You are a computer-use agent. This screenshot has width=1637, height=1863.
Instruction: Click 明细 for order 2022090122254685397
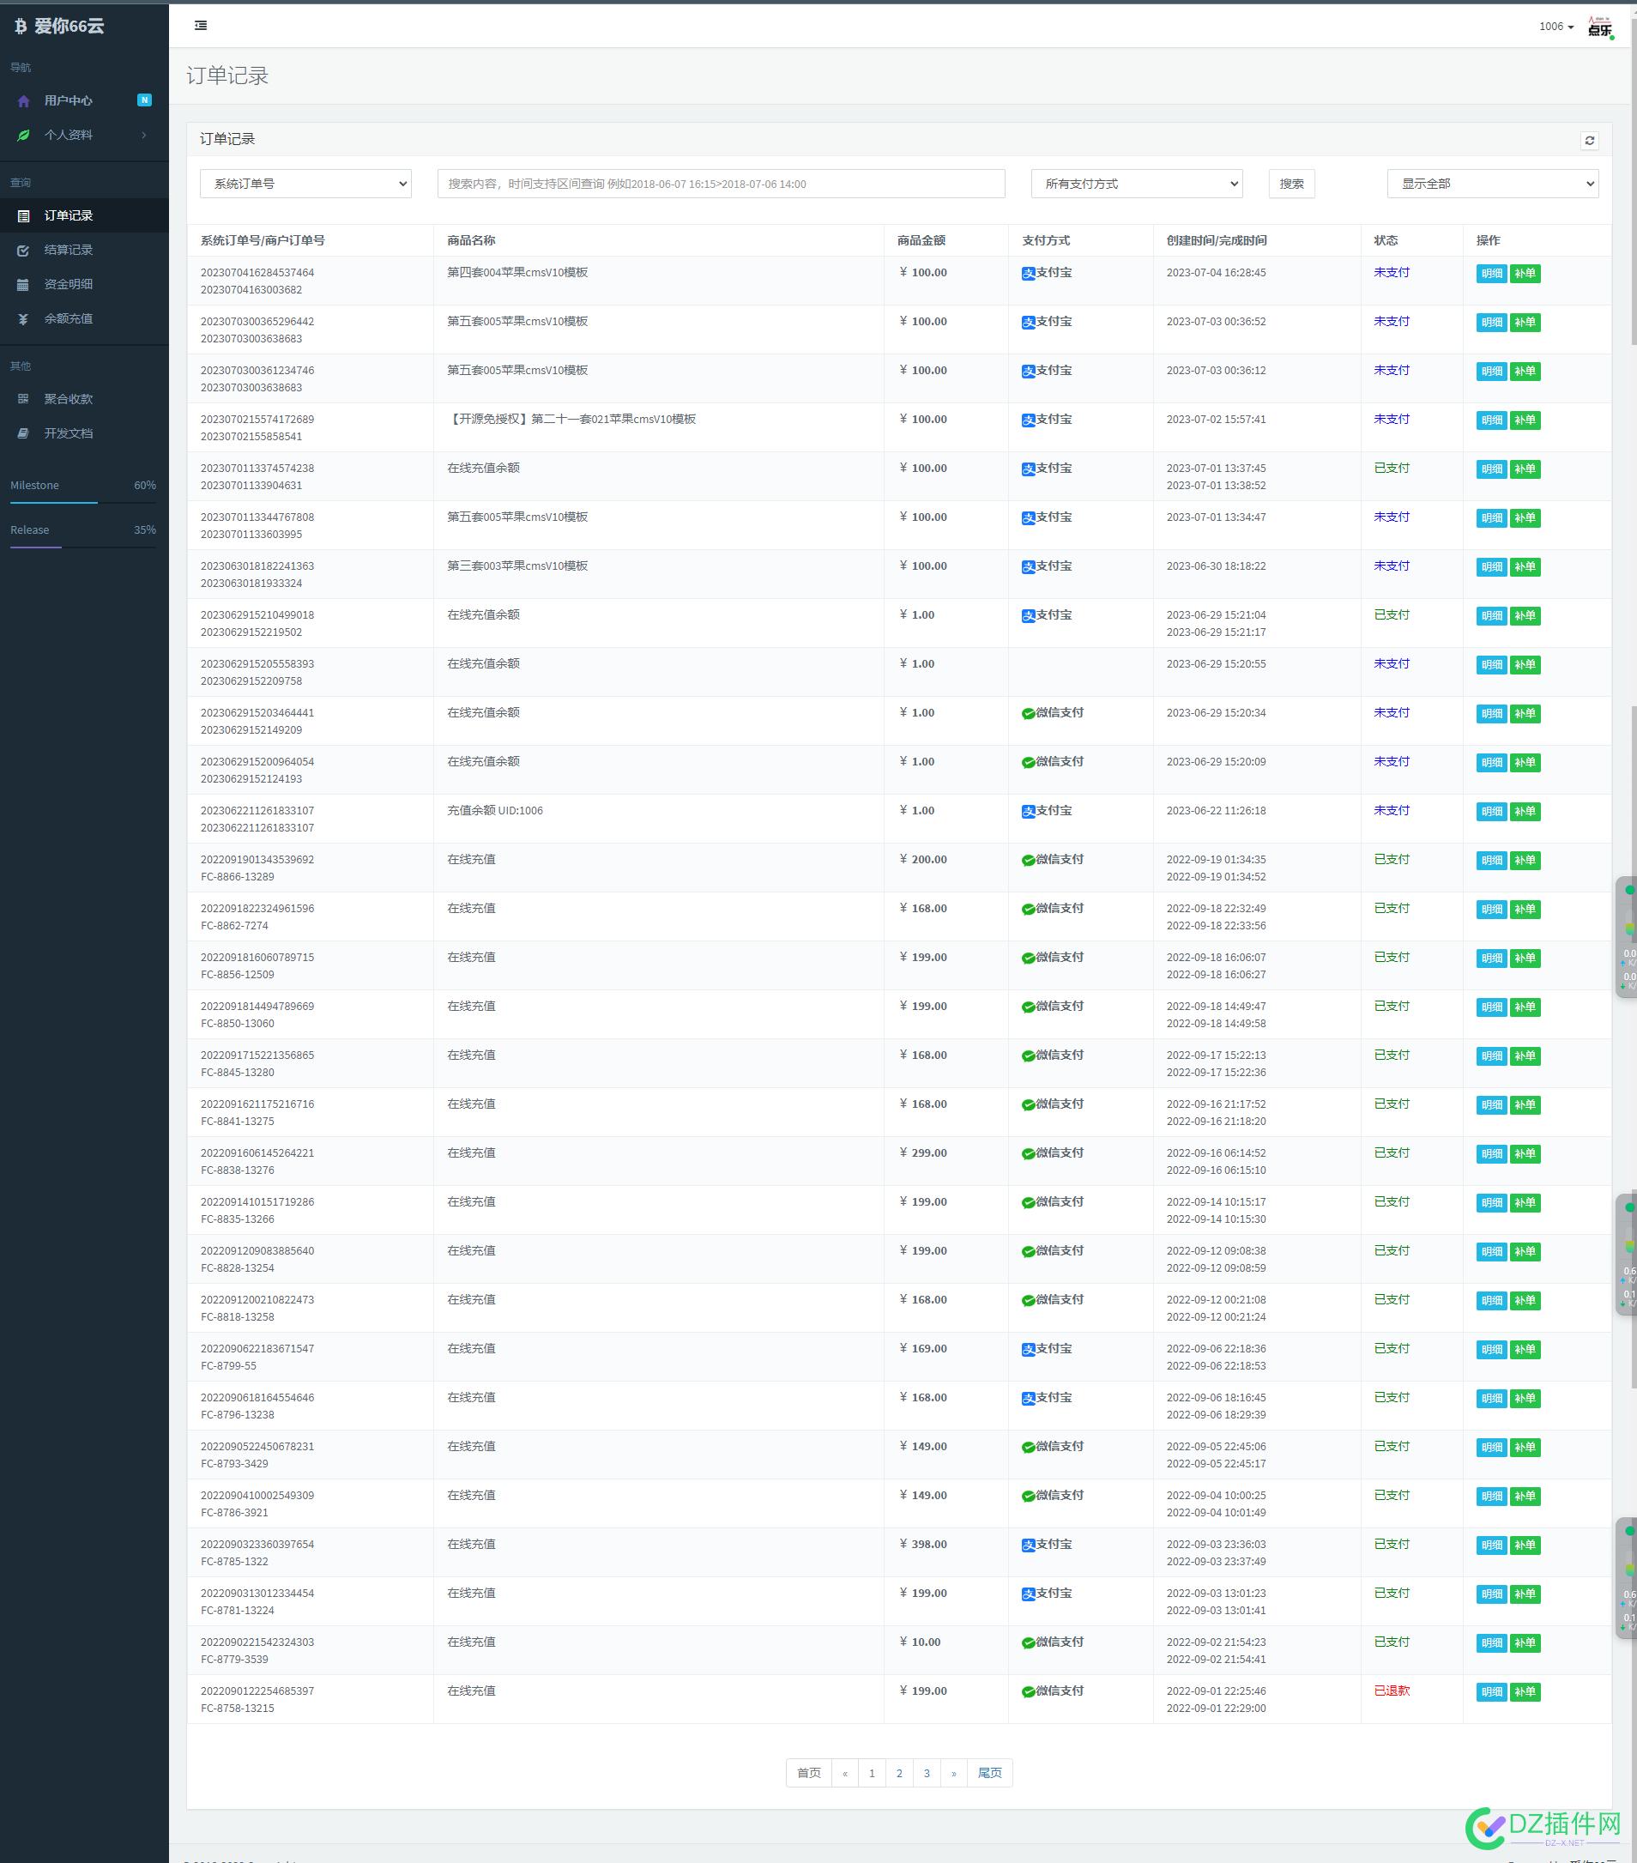(x=1491, y=1692)
